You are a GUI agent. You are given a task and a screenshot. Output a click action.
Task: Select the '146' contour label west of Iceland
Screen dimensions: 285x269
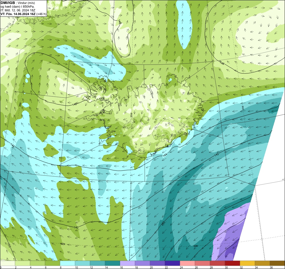(x=74, y=104)
